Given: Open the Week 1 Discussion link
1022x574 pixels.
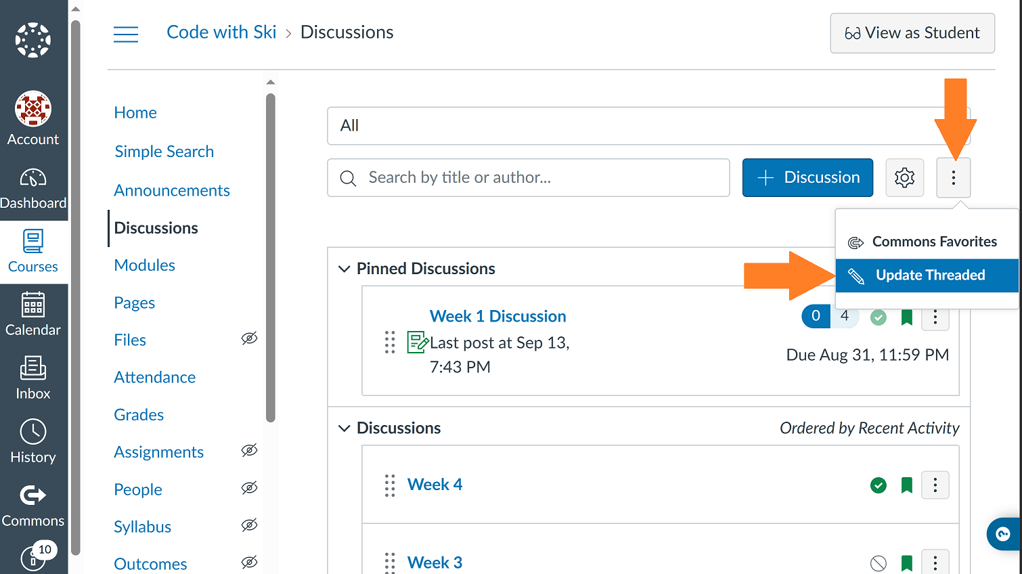Looking at the screenshot, I should tap(497, 316).
